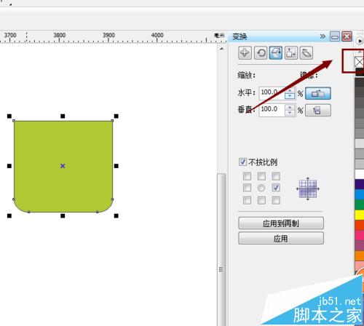The height and width of the screenshot is (326, 364).
Task: Minimize the 变换 docker
Action: pos(335,36)
